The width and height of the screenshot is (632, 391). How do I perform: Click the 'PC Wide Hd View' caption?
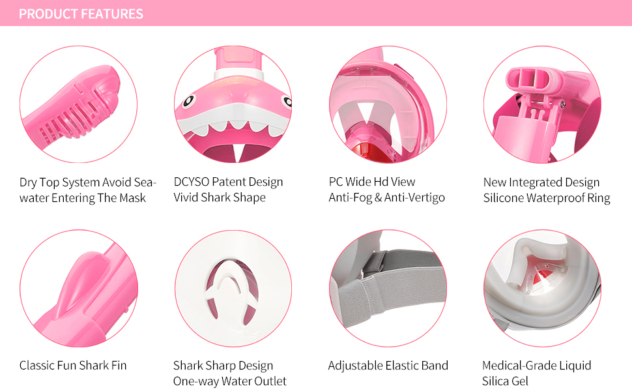tap(371, 182)
